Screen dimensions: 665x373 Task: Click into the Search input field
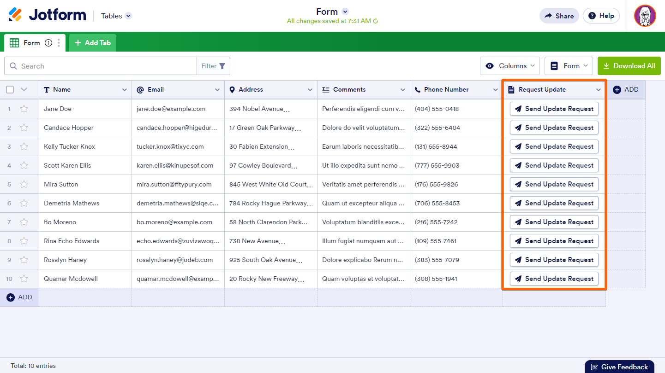click(106, 66)
